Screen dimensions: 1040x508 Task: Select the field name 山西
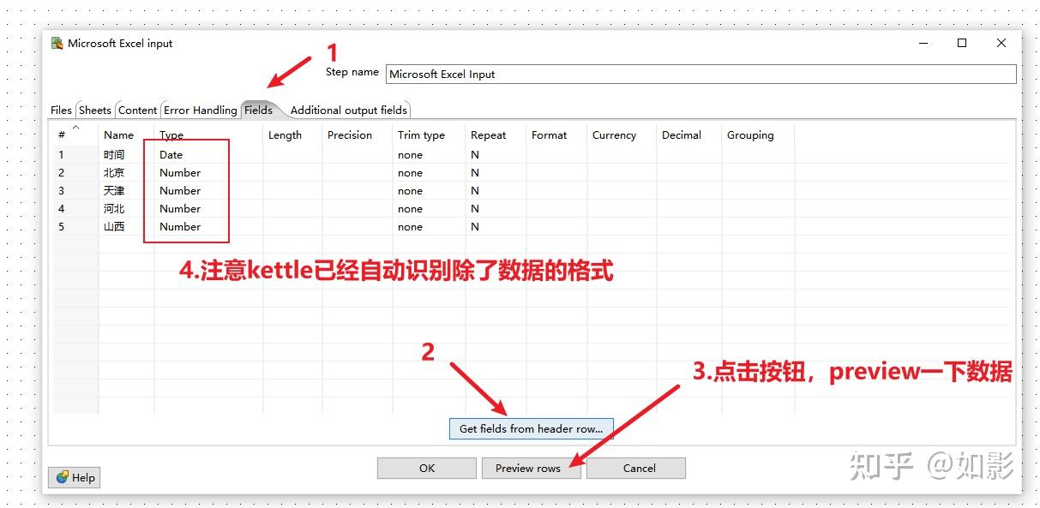(114, 227)
